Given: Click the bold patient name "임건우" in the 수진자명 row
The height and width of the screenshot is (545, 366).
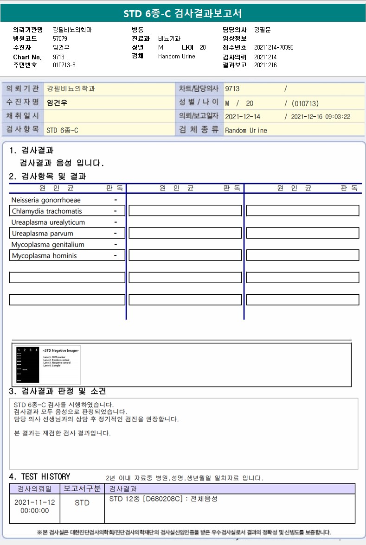Looking at the screenshot, I should (57, 103).
